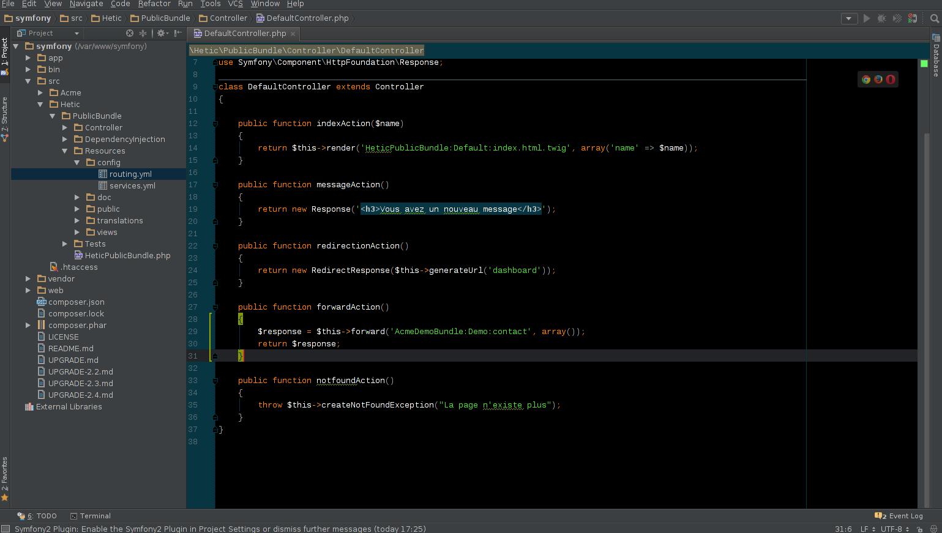Collapse the PublicBundle folder

pyautogui.click(x=53, y=116)
